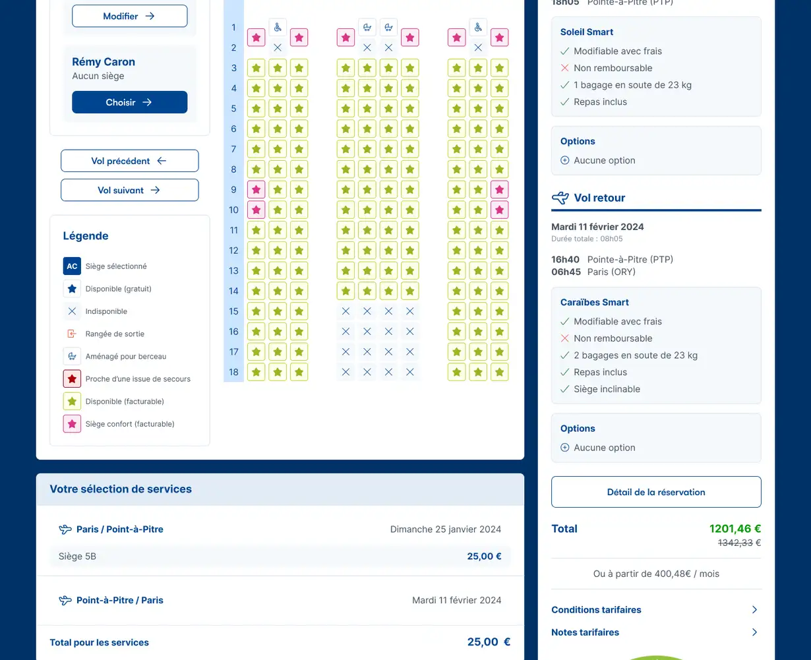
Task: Go to Vol précédent
Action: (129, 161)
